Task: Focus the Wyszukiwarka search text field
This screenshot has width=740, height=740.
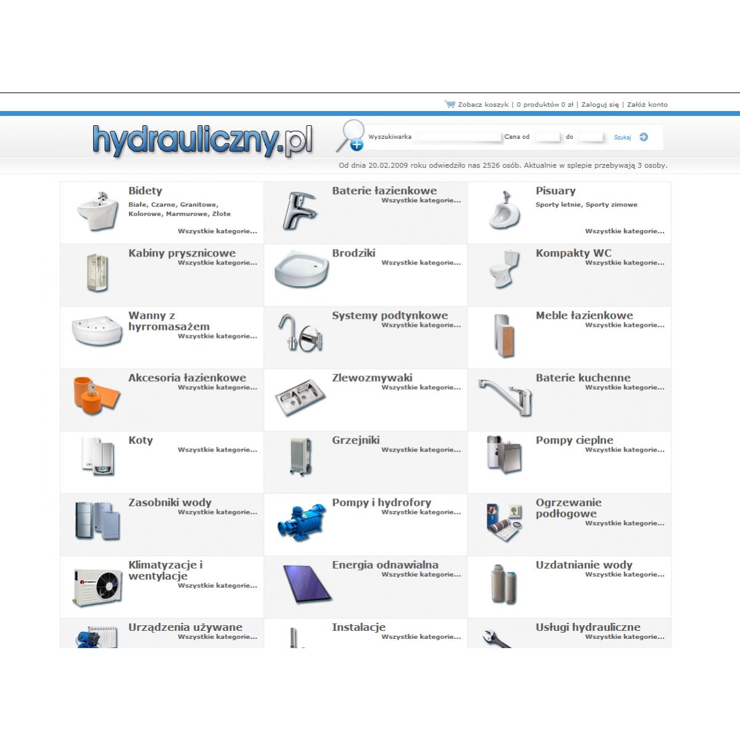Action: [x=459, y=137]
